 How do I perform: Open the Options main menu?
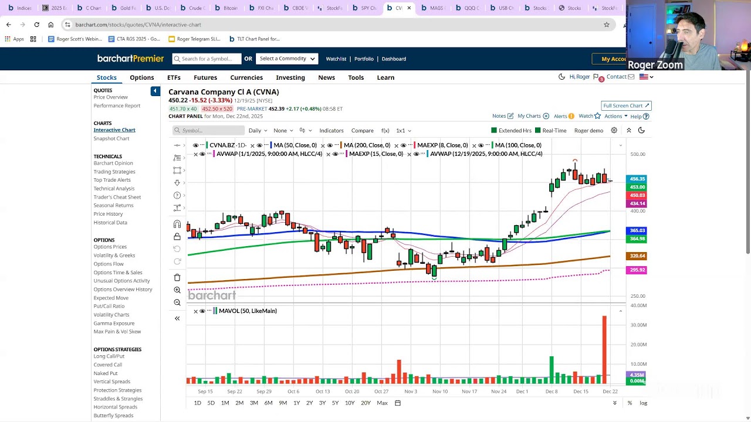pyautogui.click(x=142, y=77)
